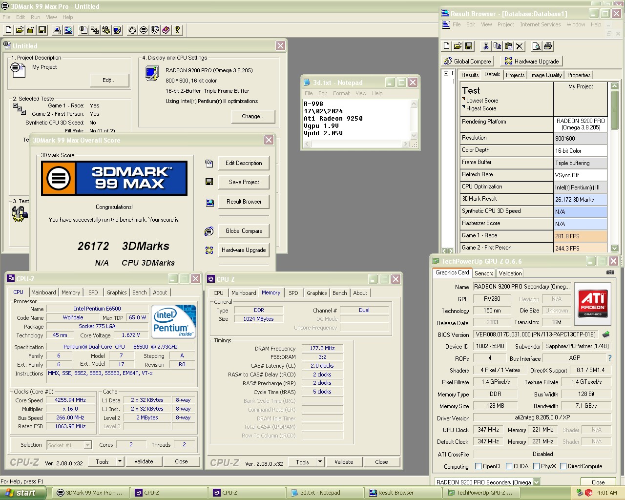Click Notepad horizontal scrollbar right arrow
Screen dimensions: 625x500
pyautogui.click(x=405, y=144)
